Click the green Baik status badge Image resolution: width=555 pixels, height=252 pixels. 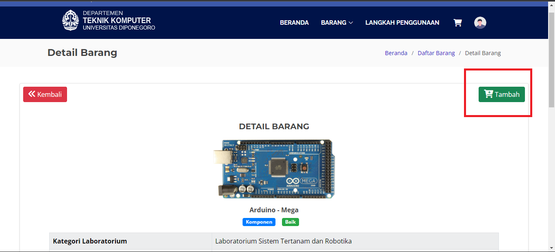[x=290, y=222]
